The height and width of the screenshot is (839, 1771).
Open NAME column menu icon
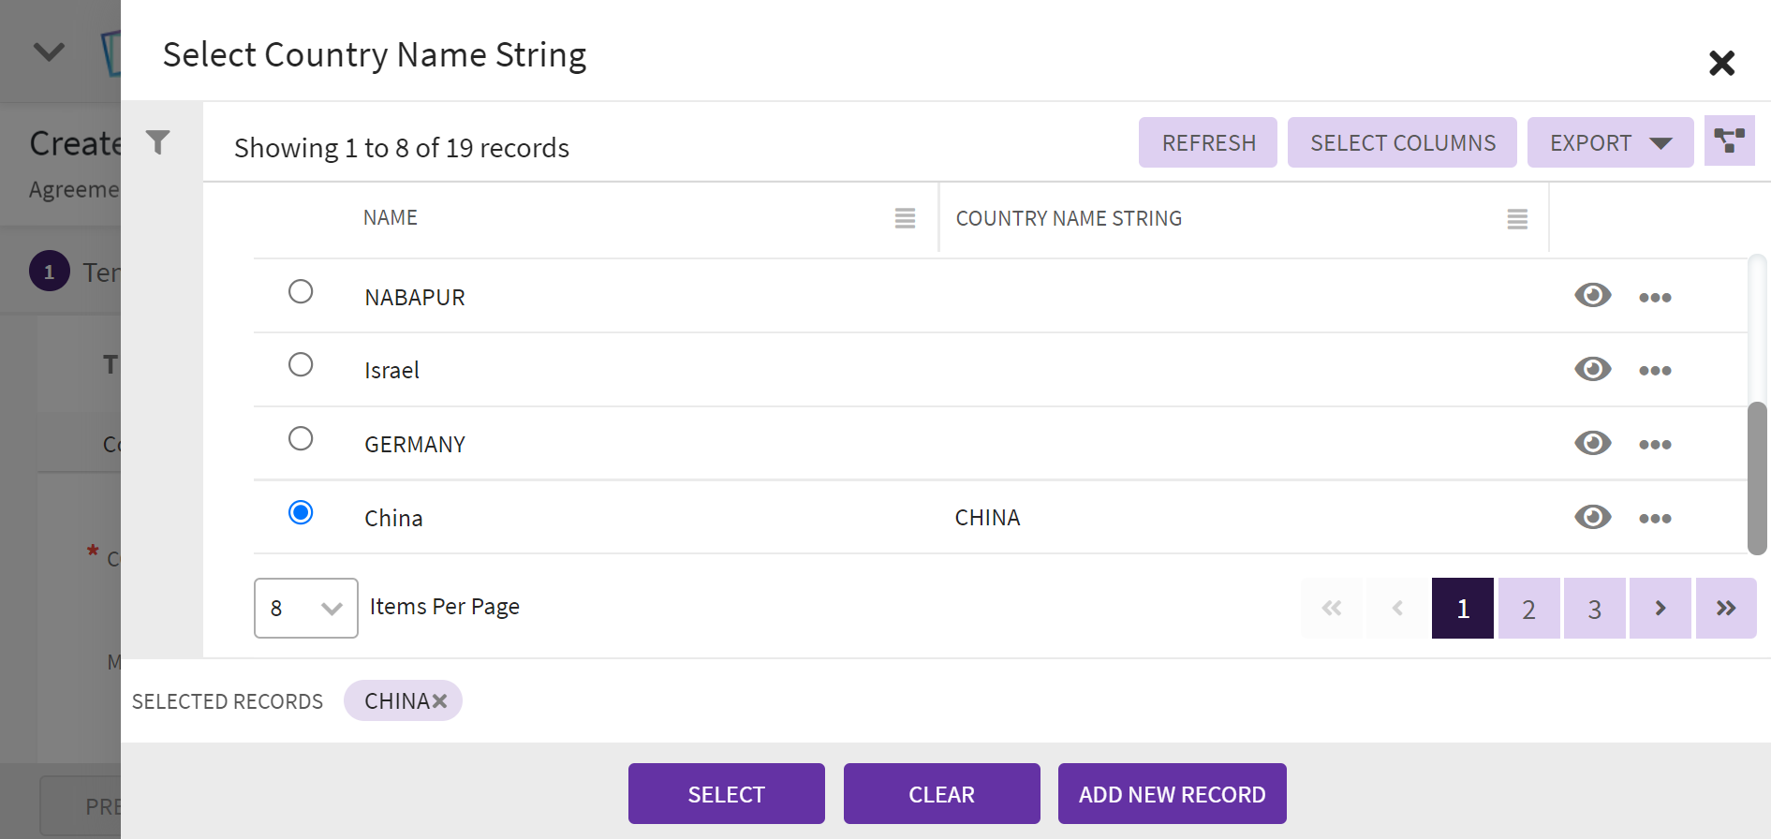pyautogui.click(x=905, y=218)
